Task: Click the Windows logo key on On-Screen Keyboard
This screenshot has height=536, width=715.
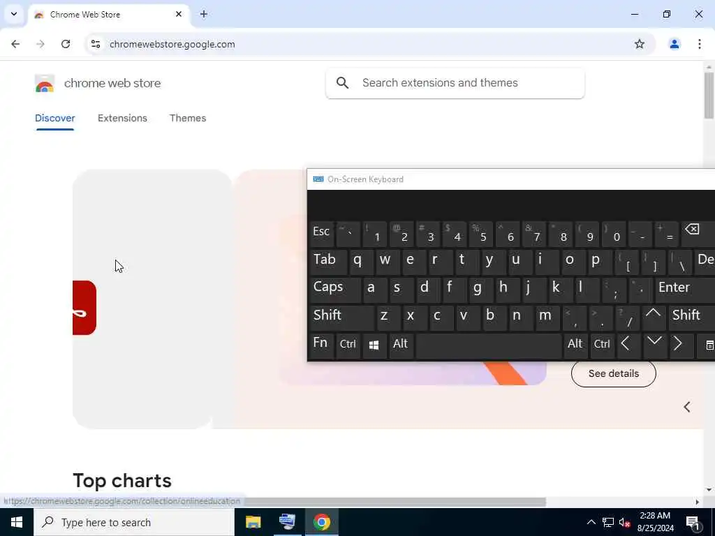Action: pos(374,345)
